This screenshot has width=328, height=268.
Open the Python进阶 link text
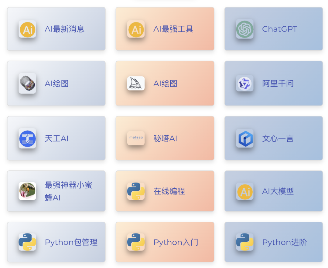tap(285, 242)
